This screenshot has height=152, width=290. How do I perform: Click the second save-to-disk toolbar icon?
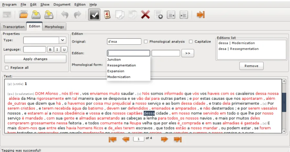tap(49, 14)
